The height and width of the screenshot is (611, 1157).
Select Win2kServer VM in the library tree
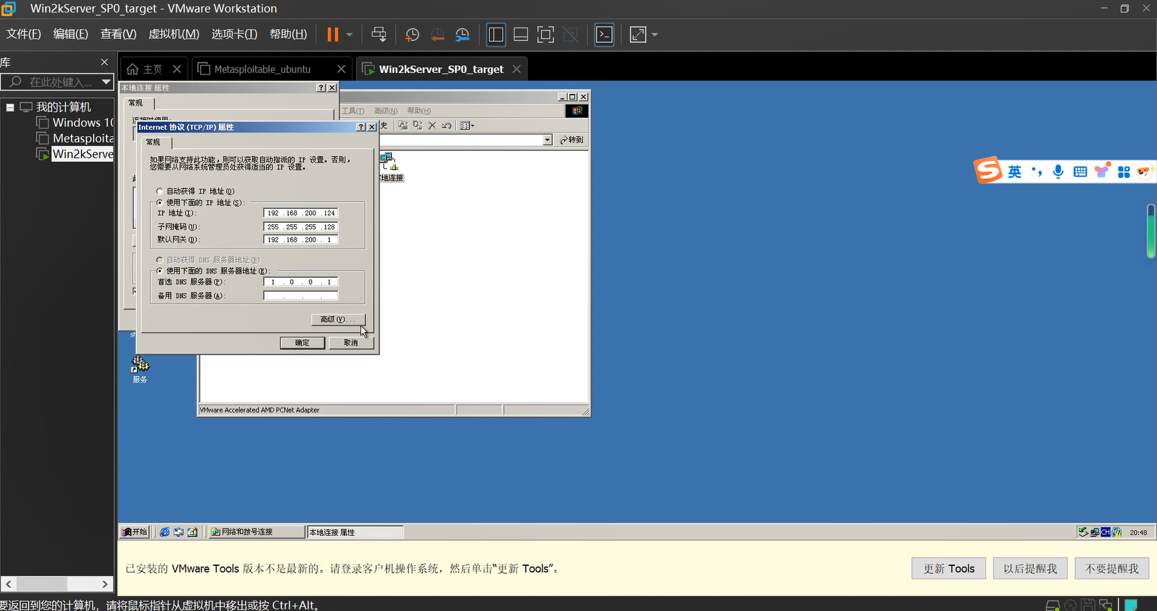[x=75, y=153]
